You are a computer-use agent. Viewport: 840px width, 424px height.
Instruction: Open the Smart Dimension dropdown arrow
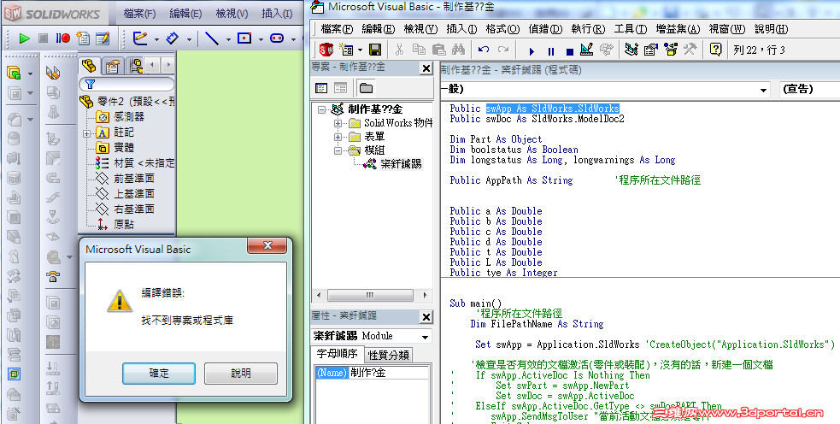point(189,39)
